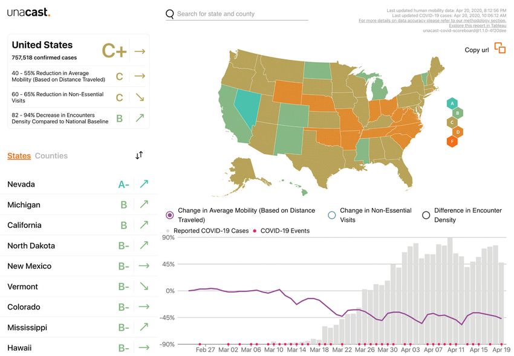Switch to the Counties tab
Screen dimensions: 514x356
pyautogui.click(x=51, y=155)
